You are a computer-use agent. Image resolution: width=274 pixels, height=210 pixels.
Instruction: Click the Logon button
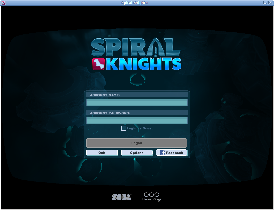tap(137, 143)
